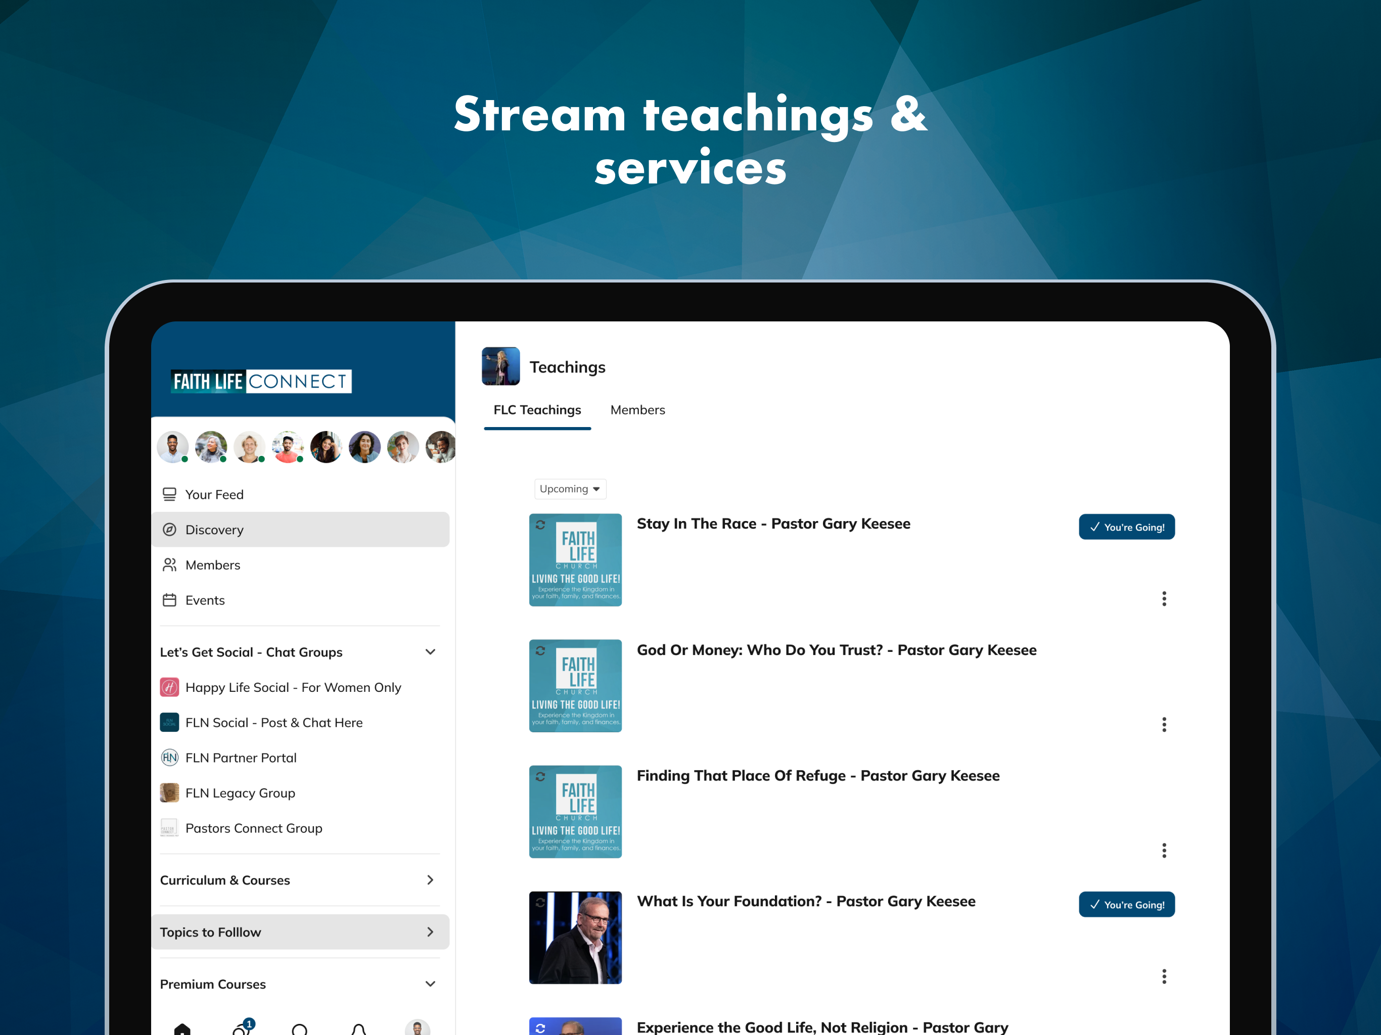Select the FLC Teachings tab
1381x1035 pixels.
point(537,410)
